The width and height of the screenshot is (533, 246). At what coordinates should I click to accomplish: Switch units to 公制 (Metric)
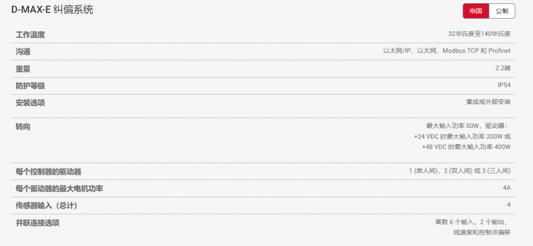click(x=502, y=11)
